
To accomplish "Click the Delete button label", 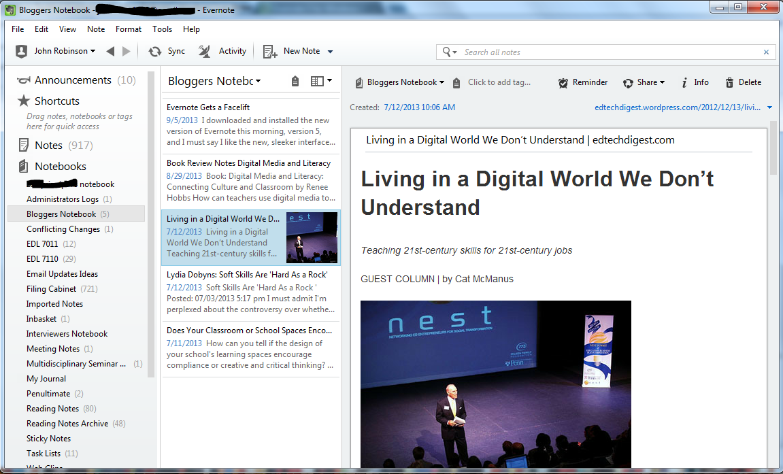I will click(x=750, y=82).
